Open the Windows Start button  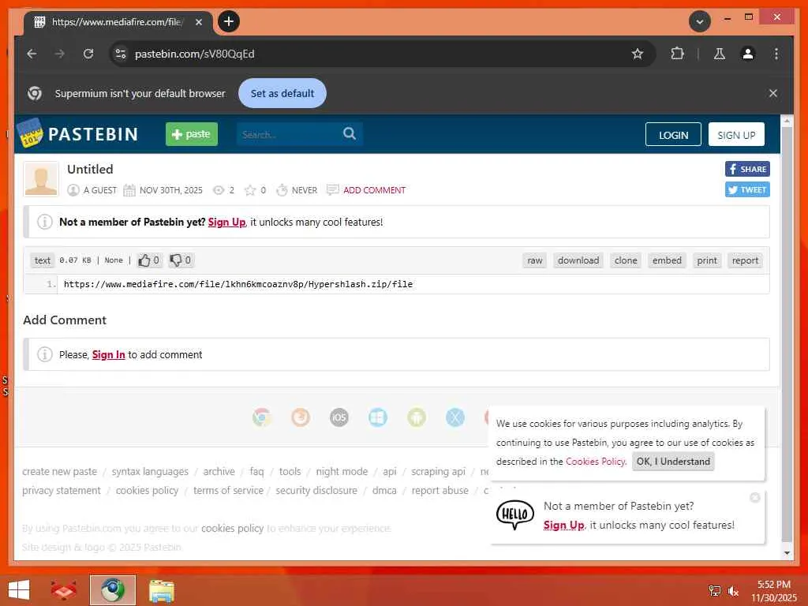(19, 589)
